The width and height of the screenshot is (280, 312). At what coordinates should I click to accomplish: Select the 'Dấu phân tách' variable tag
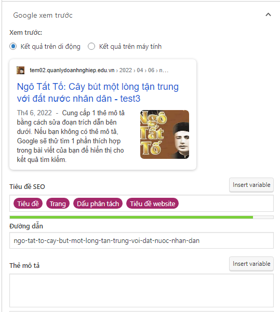[98, 204]
